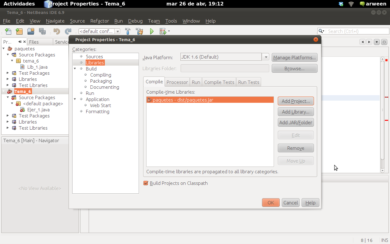Viewport: 390px width, 244px height.
Task: Open the Java Platform dropdown
Action: 265,57
